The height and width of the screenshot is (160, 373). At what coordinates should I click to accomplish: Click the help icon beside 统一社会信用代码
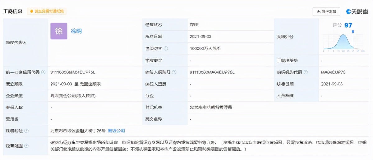coord(43,72)
